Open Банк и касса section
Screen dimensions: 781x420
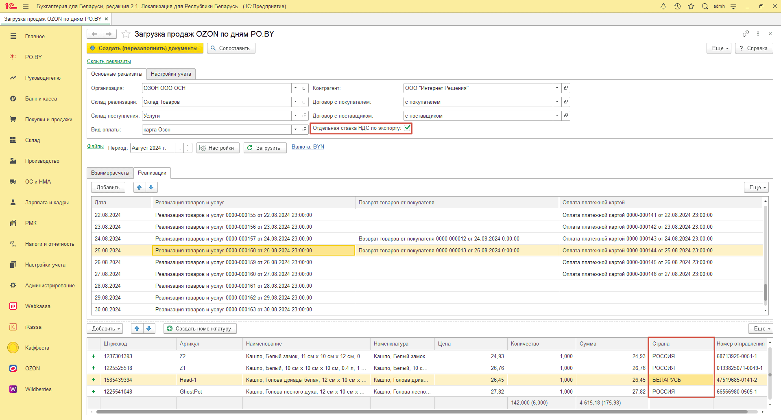coord(41,98)
